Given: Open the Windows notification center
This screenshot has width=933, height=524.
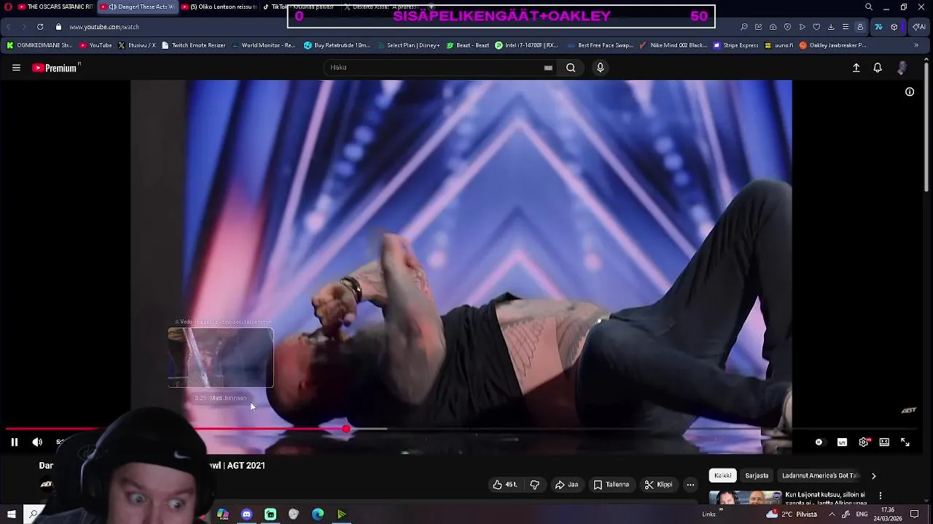Looking at the screenshot, I should [x=915, y=515].
